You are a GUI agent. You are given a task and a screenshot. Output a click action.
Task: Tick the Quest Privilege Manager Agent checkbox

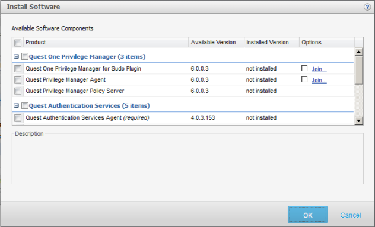click(x=18, y=80)
